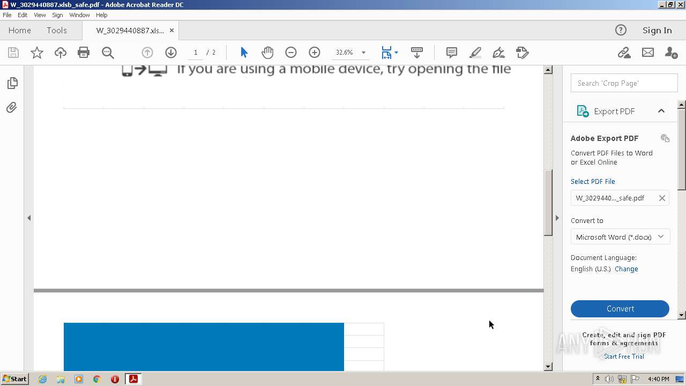The height and width of the screenshot is (386, 686).
Task: Remove the selected safe.pdf file
Action: (662, 198)
